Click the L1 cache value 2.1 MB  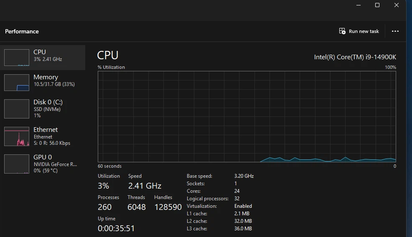pyautogui.click(x=242, y=214)
